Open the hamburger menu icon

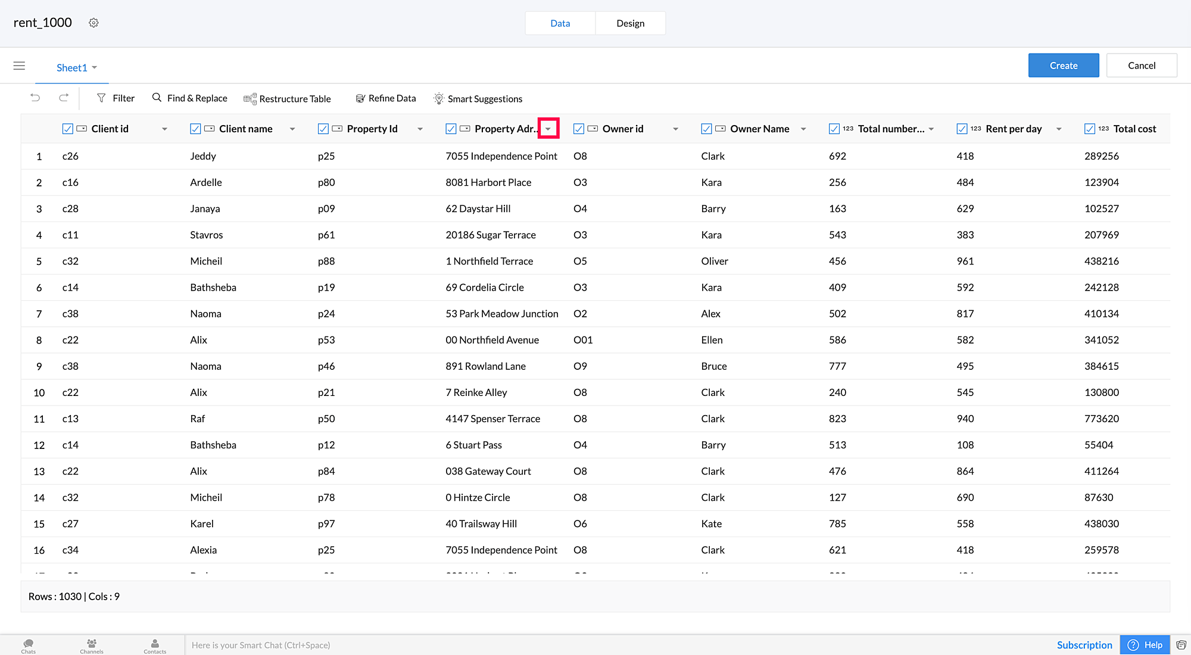(x=19, y=65)
